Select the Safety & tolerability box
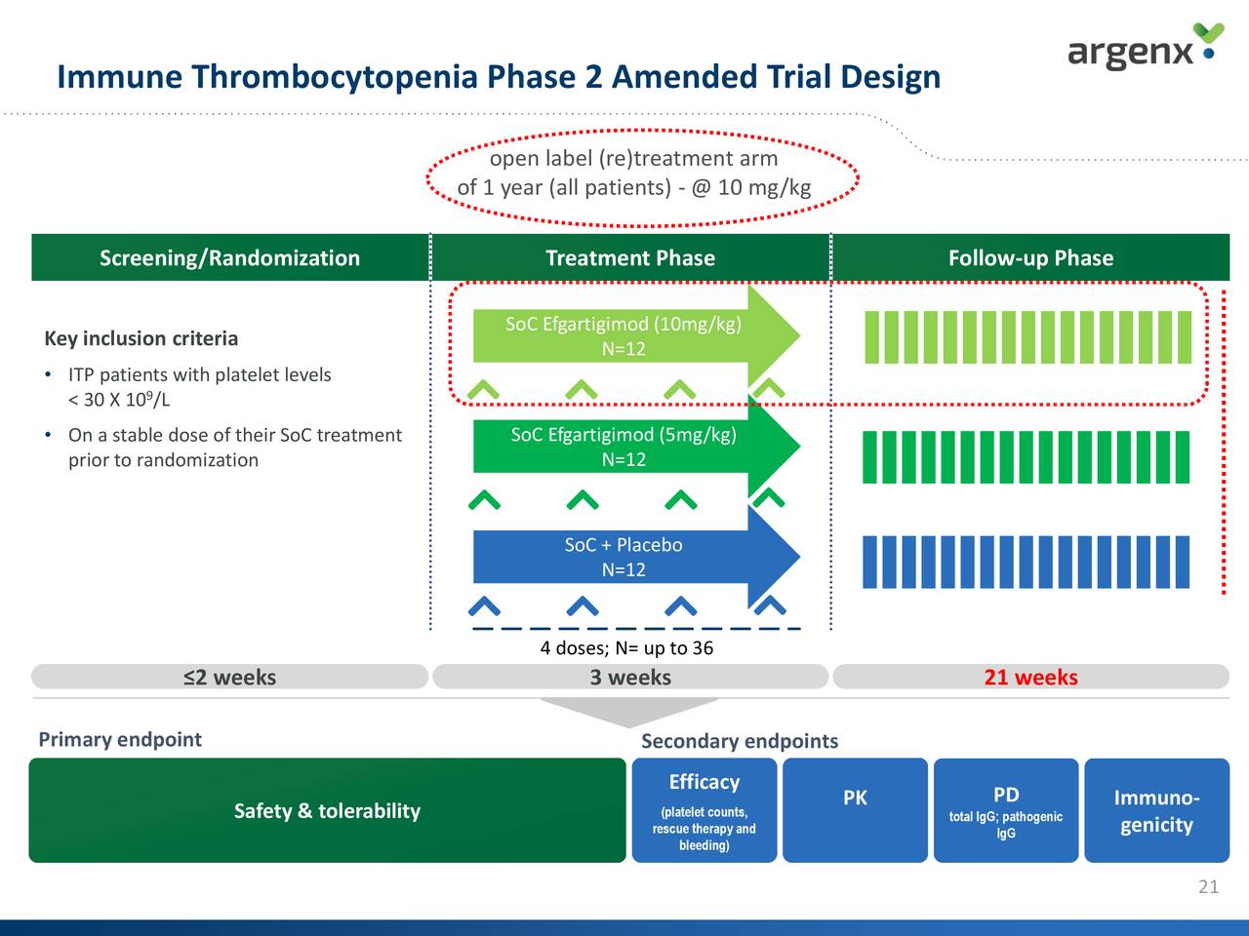The image size is (1249, 936). [x=327, y=810]
